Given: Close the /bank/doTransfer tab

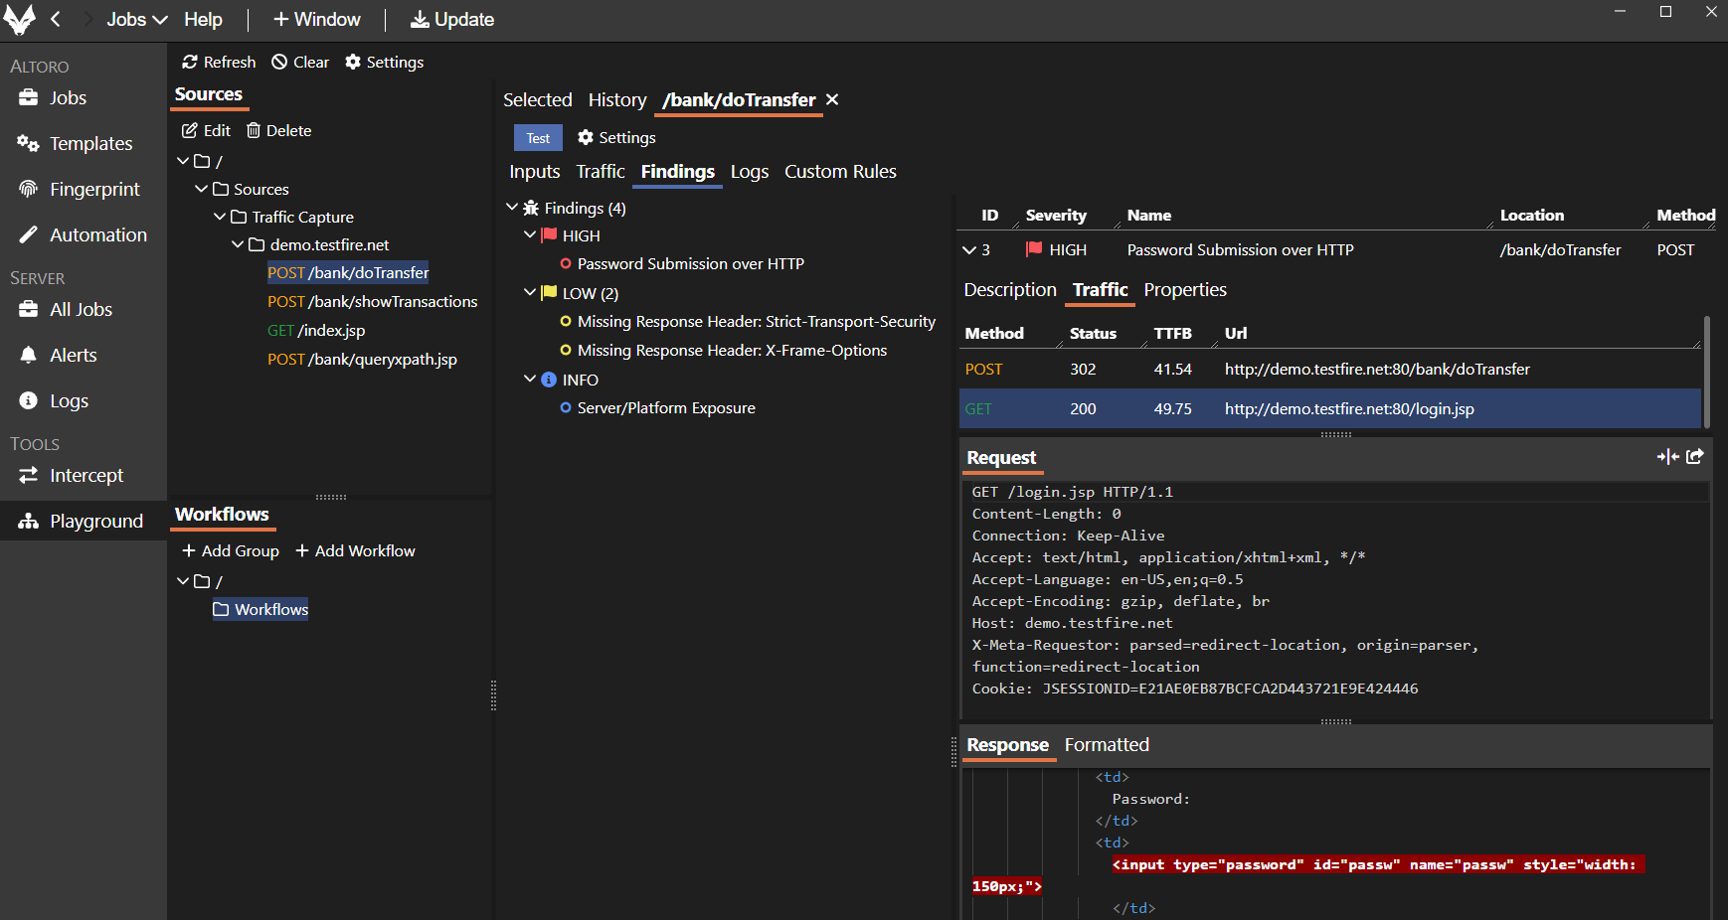Looking at the screenshot, I should 832,99.
